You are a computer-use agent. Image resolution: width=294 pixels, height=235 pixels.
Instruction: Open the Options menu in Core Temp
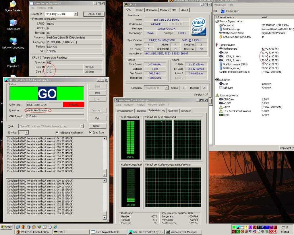41,8
